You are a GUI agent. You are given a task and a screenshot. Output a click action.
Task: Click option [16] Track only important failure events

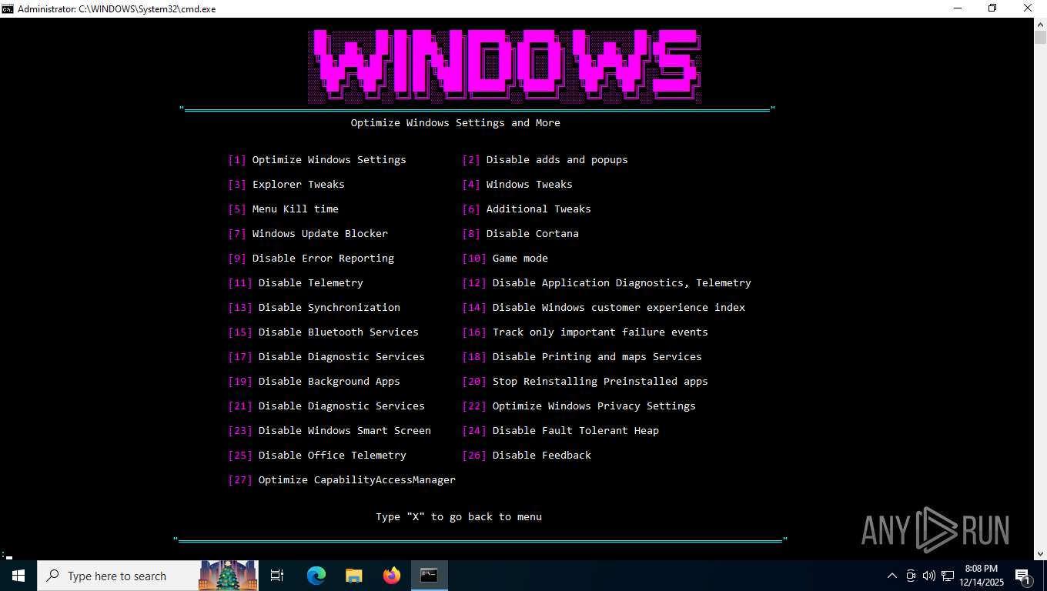coord(585,332)
